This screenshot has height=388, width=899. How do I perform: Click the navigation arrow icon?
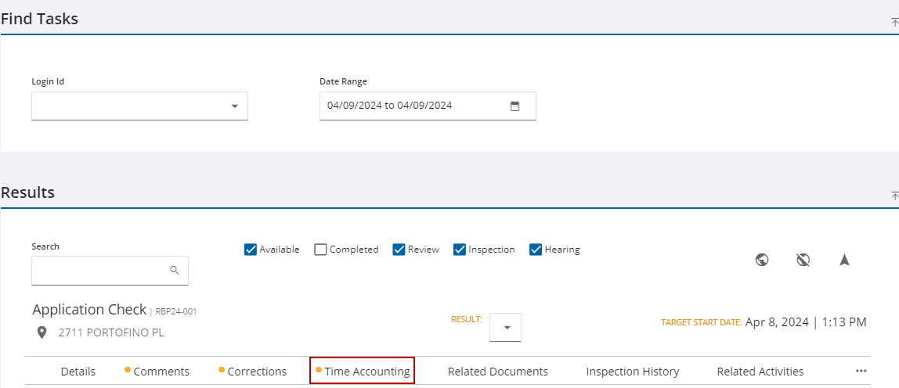844,260
